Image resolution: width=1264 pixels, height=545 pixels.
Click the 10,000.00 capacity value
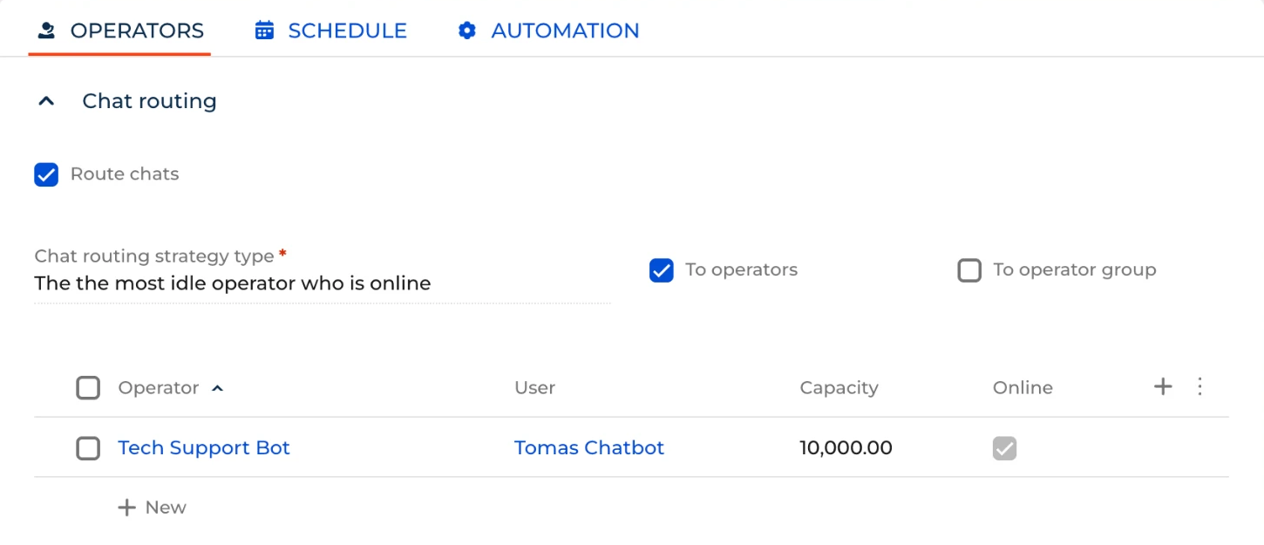[x=846, y=448]
